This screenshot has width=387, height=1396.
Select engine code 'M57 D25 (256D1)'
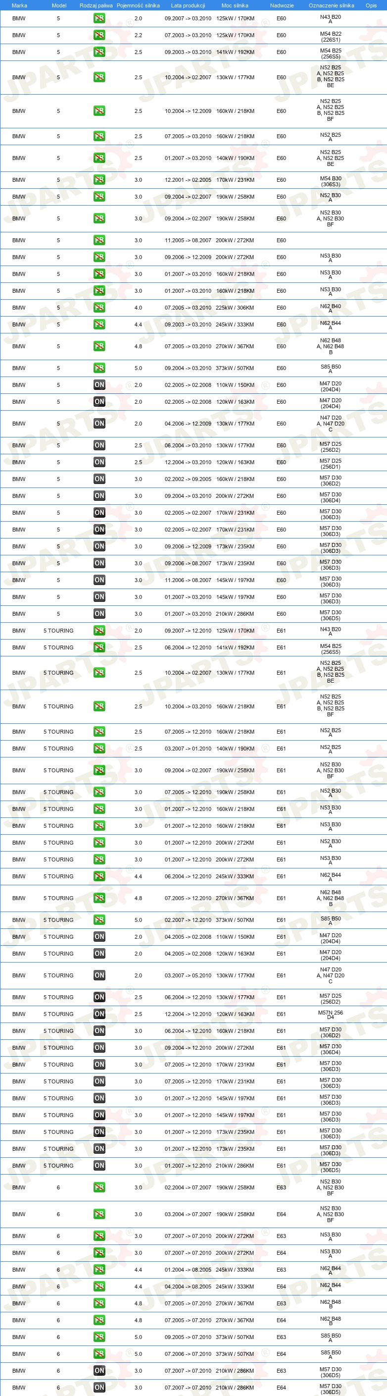[x=330, y=463]
